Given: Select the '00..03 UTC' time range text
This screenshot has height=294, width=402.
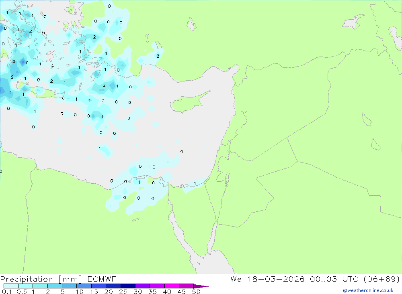Looking at the screenshot, I should pos(334,279).
